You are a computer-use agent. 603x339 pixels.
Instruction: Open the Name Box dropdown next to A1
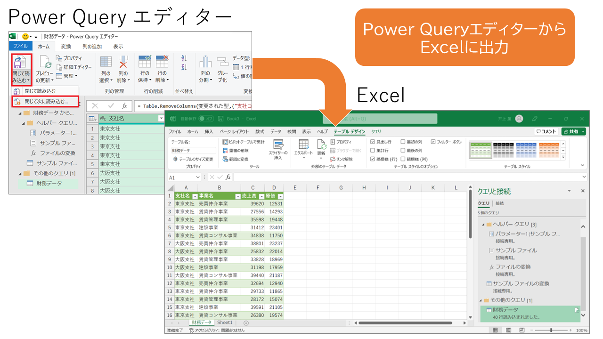tap(199, 177)
